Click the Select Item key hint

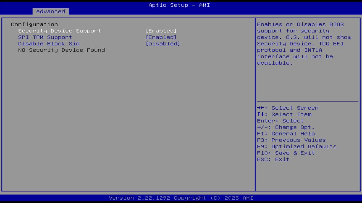(284, 114)
